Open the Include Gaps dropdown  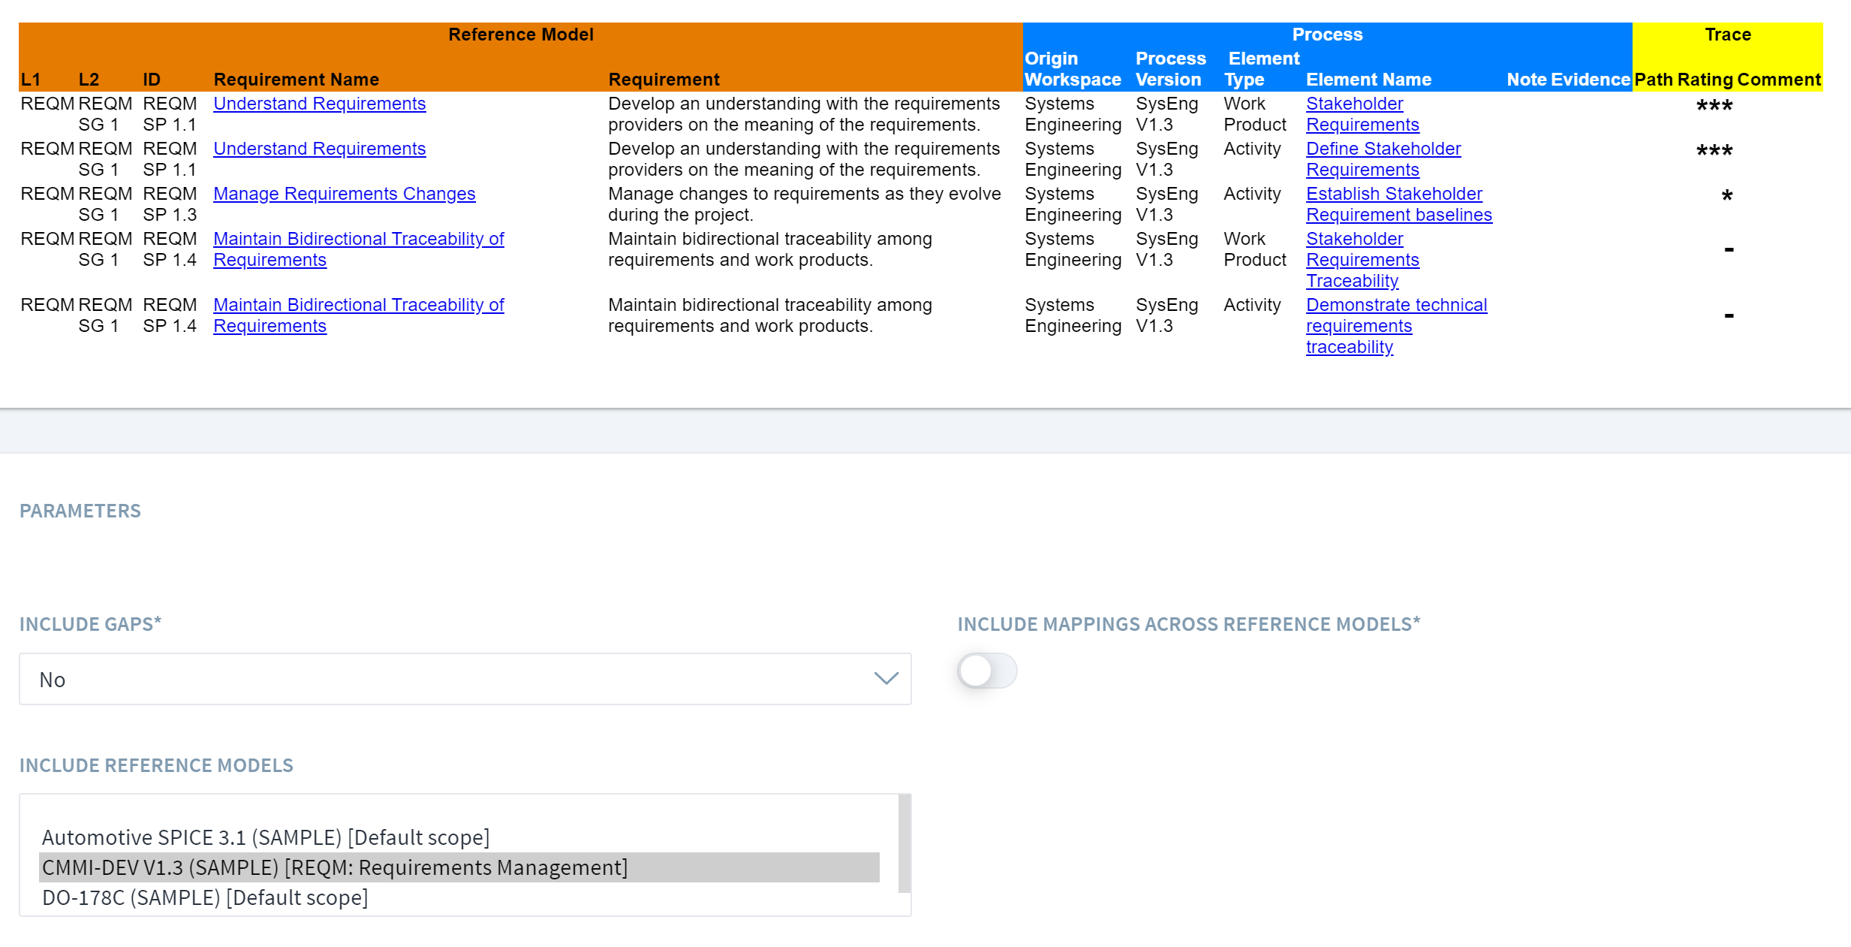pyautogui.click(x=464, y=679)
